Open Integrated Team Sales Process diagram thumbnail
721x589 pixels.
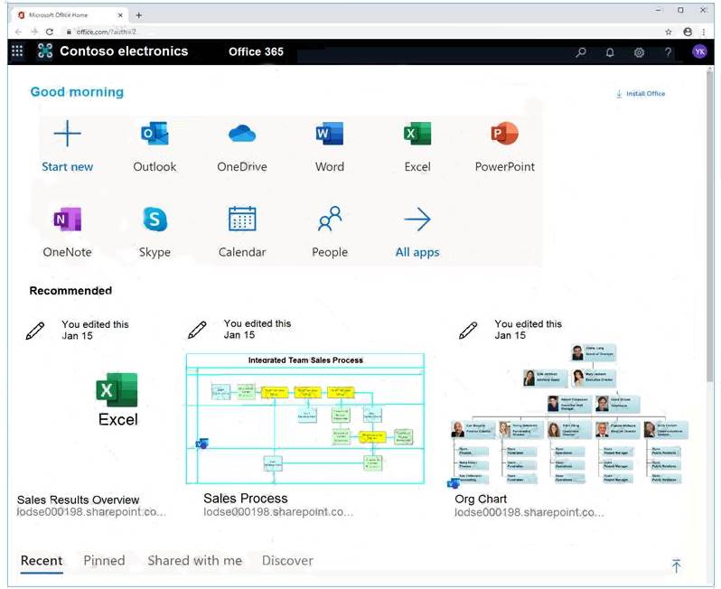tap(305, 418)
